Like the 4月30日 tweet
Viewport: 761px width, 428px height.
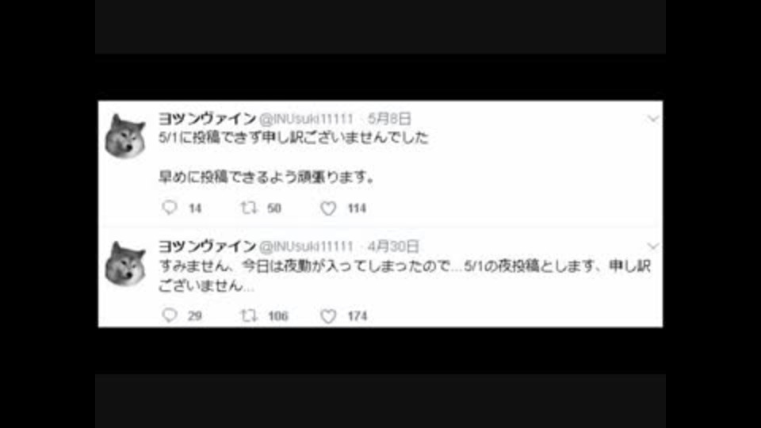pos(328,316)
